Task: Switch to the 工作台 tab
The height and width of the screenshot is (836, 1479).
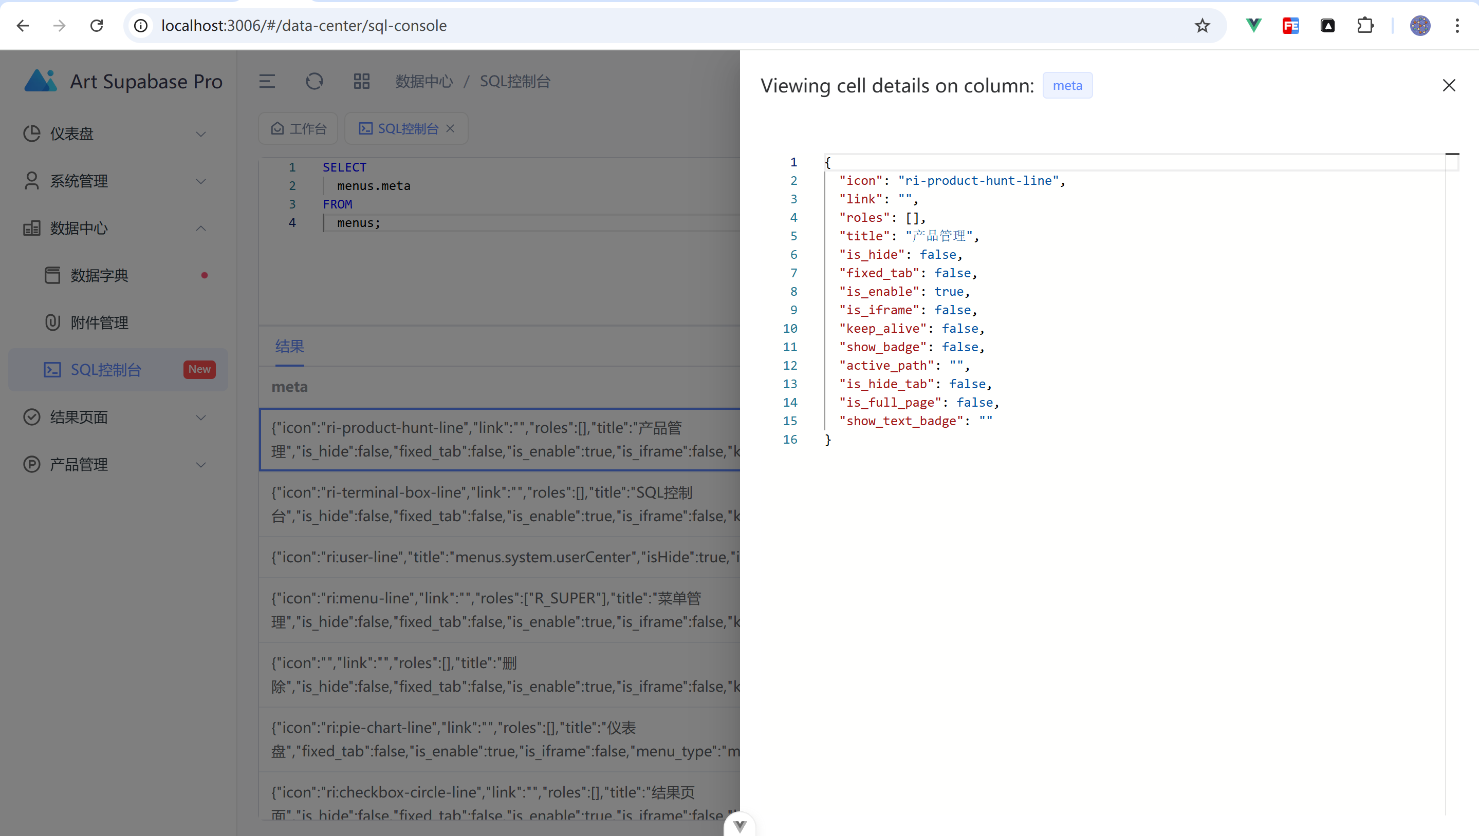Action: pyautogui.click(x=299, y=128)
